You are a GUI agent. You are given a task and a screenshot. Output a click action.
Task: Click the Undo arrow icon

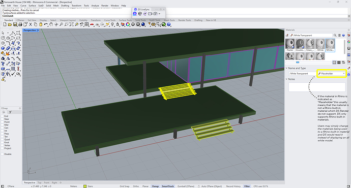tap(46, 24)
